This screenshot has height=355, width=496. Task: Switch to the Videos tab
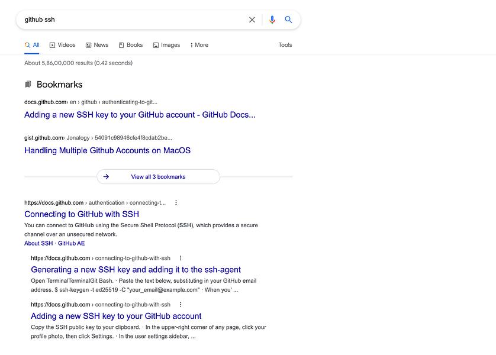click(62, 45)
